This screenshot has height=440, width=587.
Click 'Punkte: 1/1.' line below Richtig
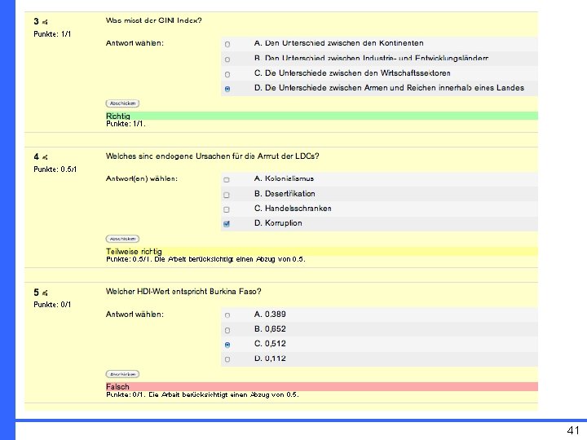point(126,124)
